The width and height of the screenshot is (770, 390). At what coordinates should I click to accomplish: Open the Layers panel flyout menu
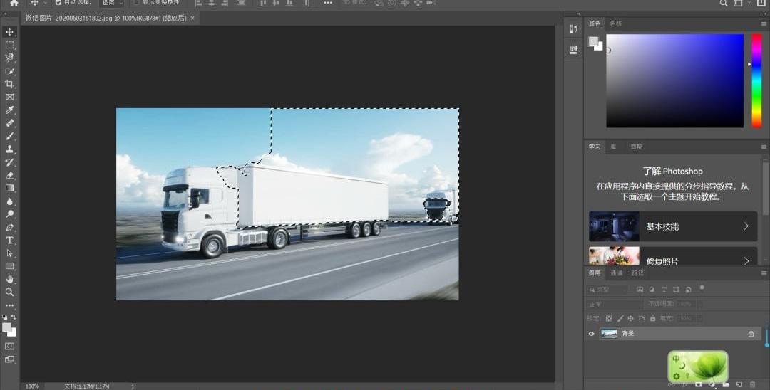[764, 273]
